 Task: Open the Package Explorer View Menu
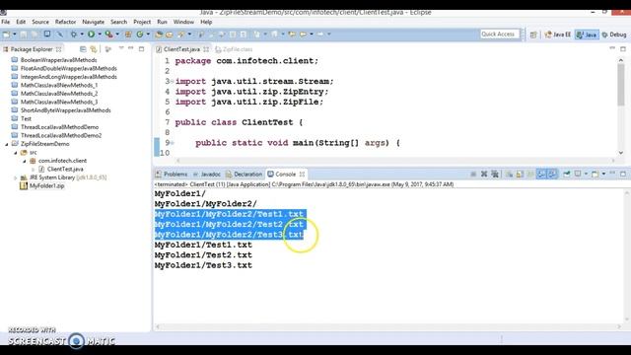121,48
